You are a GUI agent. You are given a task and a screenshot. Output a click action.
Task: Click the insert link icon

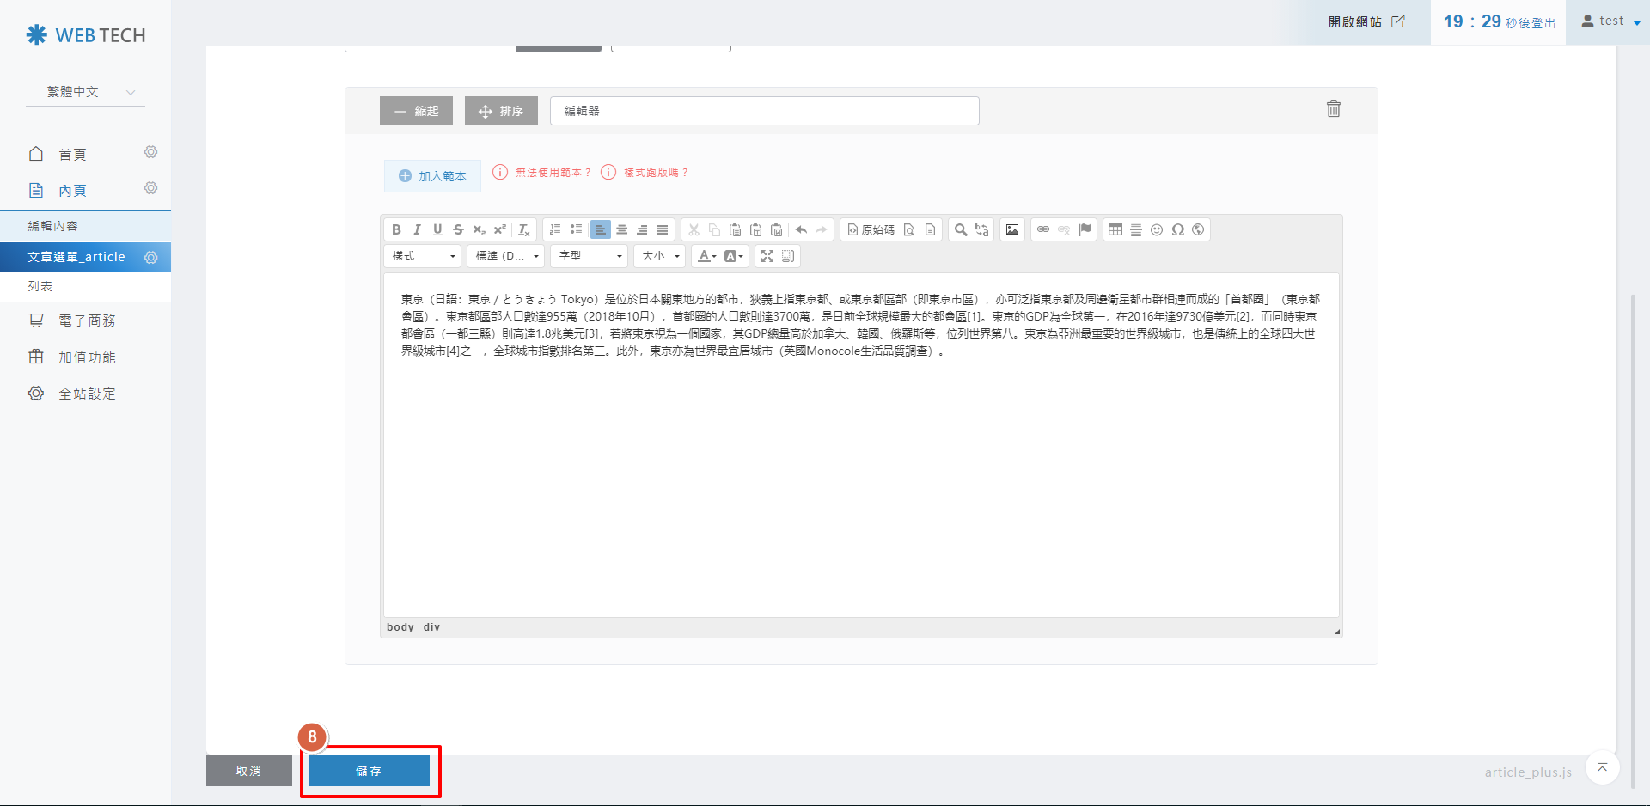click(1043, 229)
